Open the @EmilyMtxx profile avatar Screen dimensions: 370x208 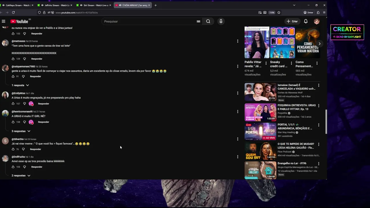[5, 95]
